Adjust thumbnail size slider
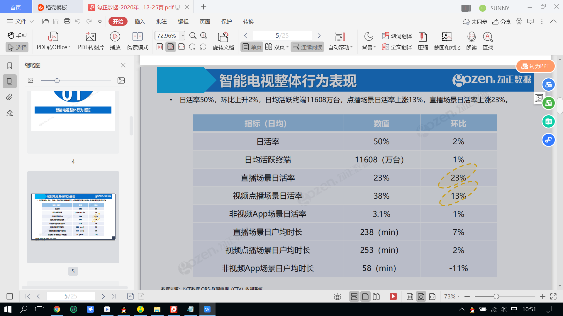Viewport: 563px width, 316px height. (57, 80)
